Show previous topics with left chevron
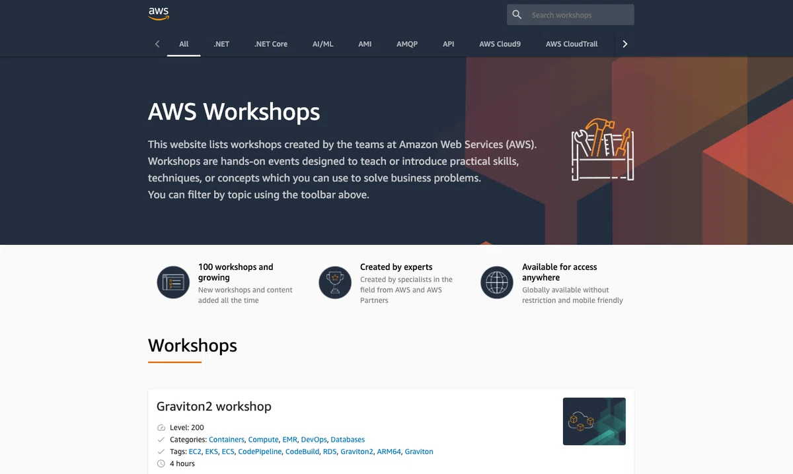Image resolution: width=793 pixels, height=474 pixels. pos(157,44)
